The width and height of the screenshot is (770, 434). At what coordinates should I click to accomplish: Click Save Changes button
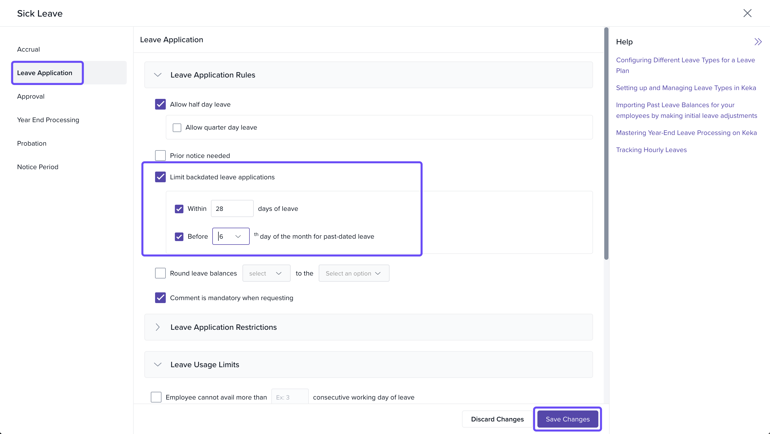click(567, 419)
